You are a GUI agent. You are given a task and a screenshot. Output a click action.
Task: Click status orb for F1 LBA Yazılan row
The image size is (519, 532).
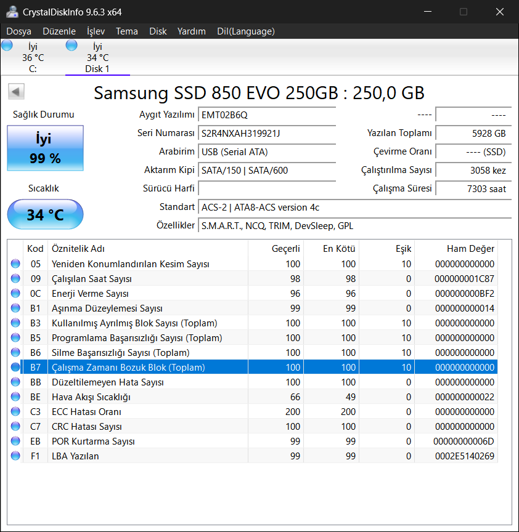pyautogui.click(x=15, y=456)
